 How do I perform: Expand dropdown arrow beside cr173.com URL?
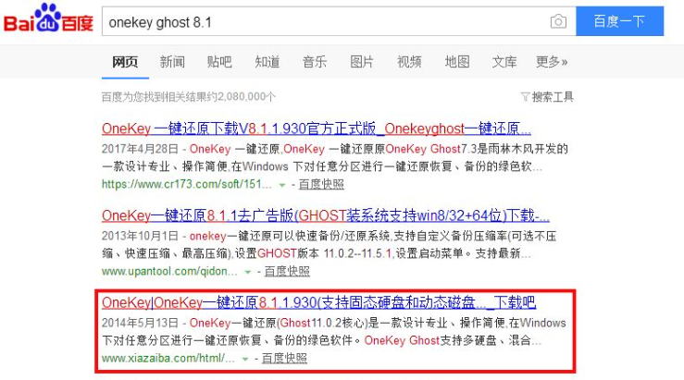pos(282,185)
